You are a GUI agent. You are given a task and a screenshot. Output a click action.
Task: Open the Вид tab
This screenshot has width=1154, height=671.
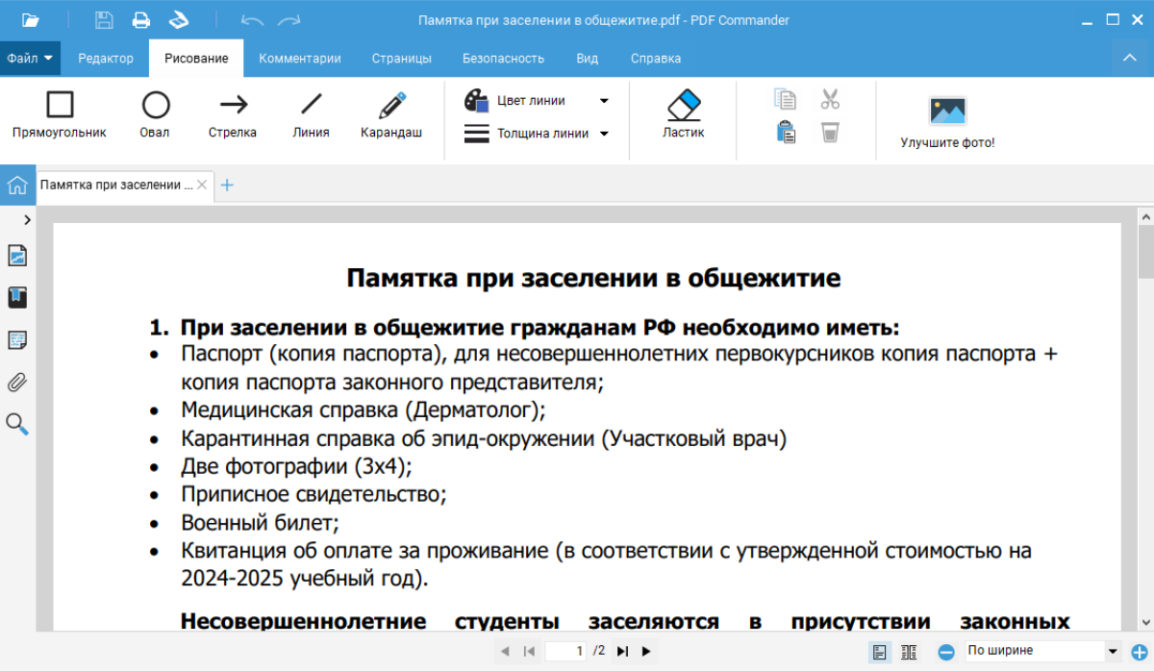[x=588, y=58]
